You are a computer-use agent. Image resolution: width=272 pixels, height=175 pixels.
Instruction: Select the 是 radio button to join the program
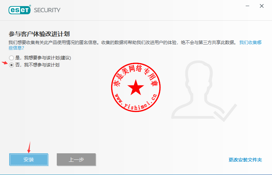pos(12,58)
